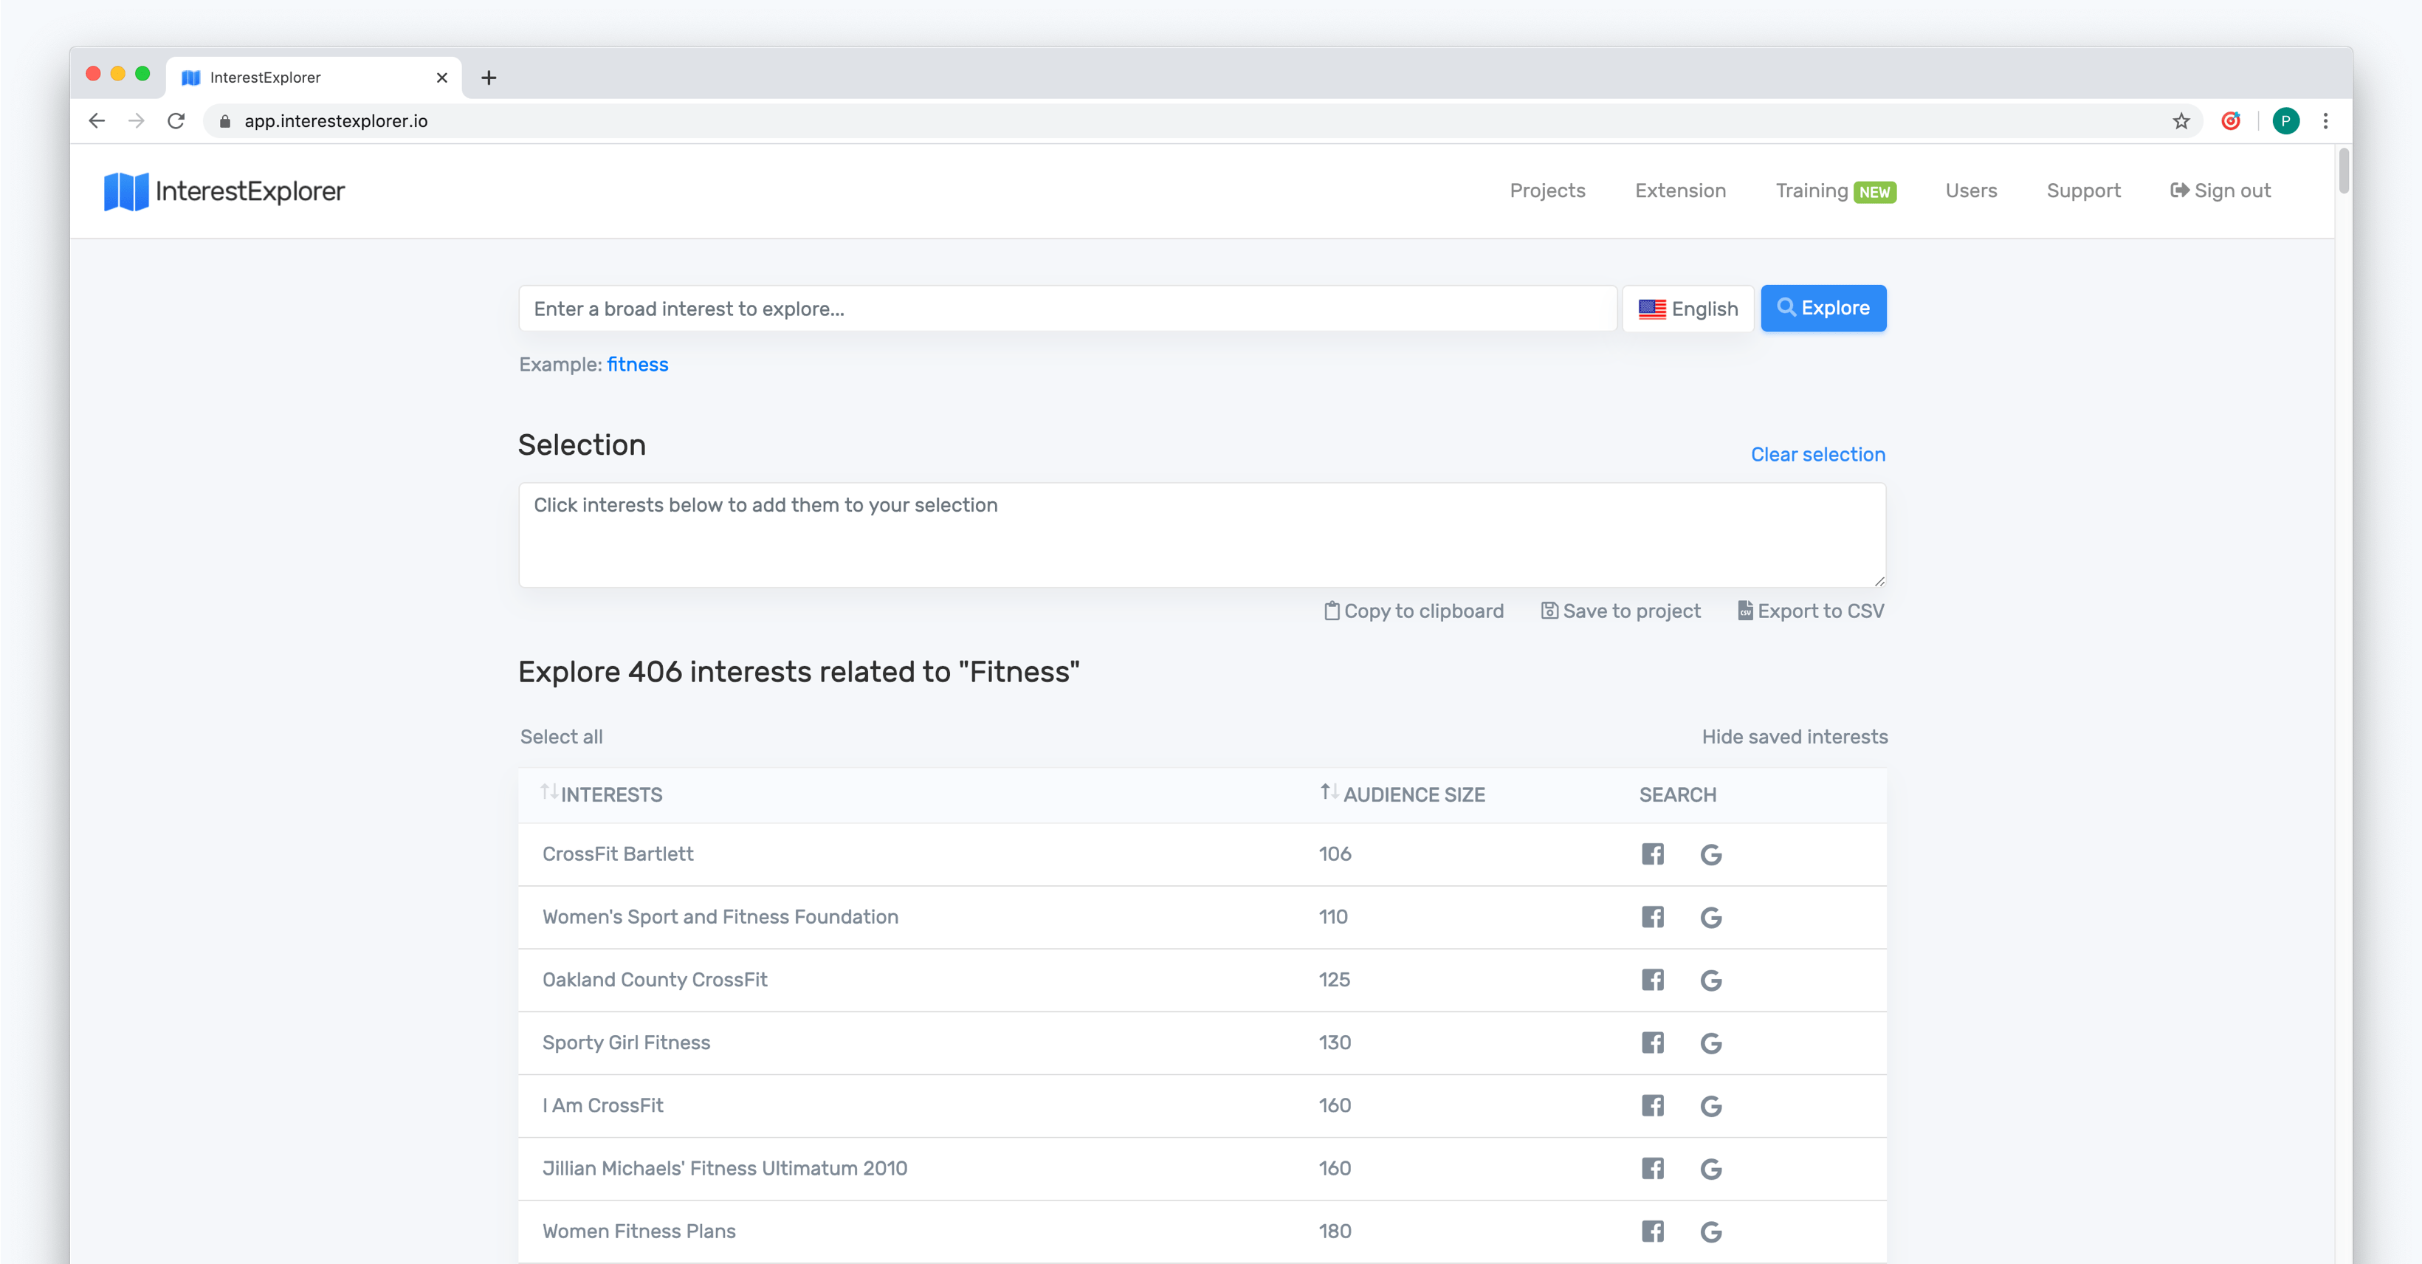The height and width of the screenshot is (1264, 2422).
Task: Open Users page in navigation
Action: tap(1971, 191)
